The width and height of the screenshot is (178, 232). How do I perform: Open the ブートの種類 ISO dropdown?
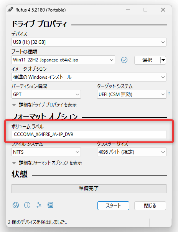63,60
